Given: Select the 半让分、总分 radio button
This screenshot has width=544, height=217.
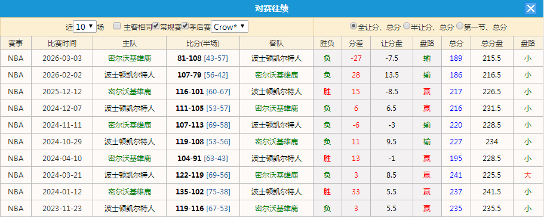Looking at the screenshot, I should coord(407,26).
